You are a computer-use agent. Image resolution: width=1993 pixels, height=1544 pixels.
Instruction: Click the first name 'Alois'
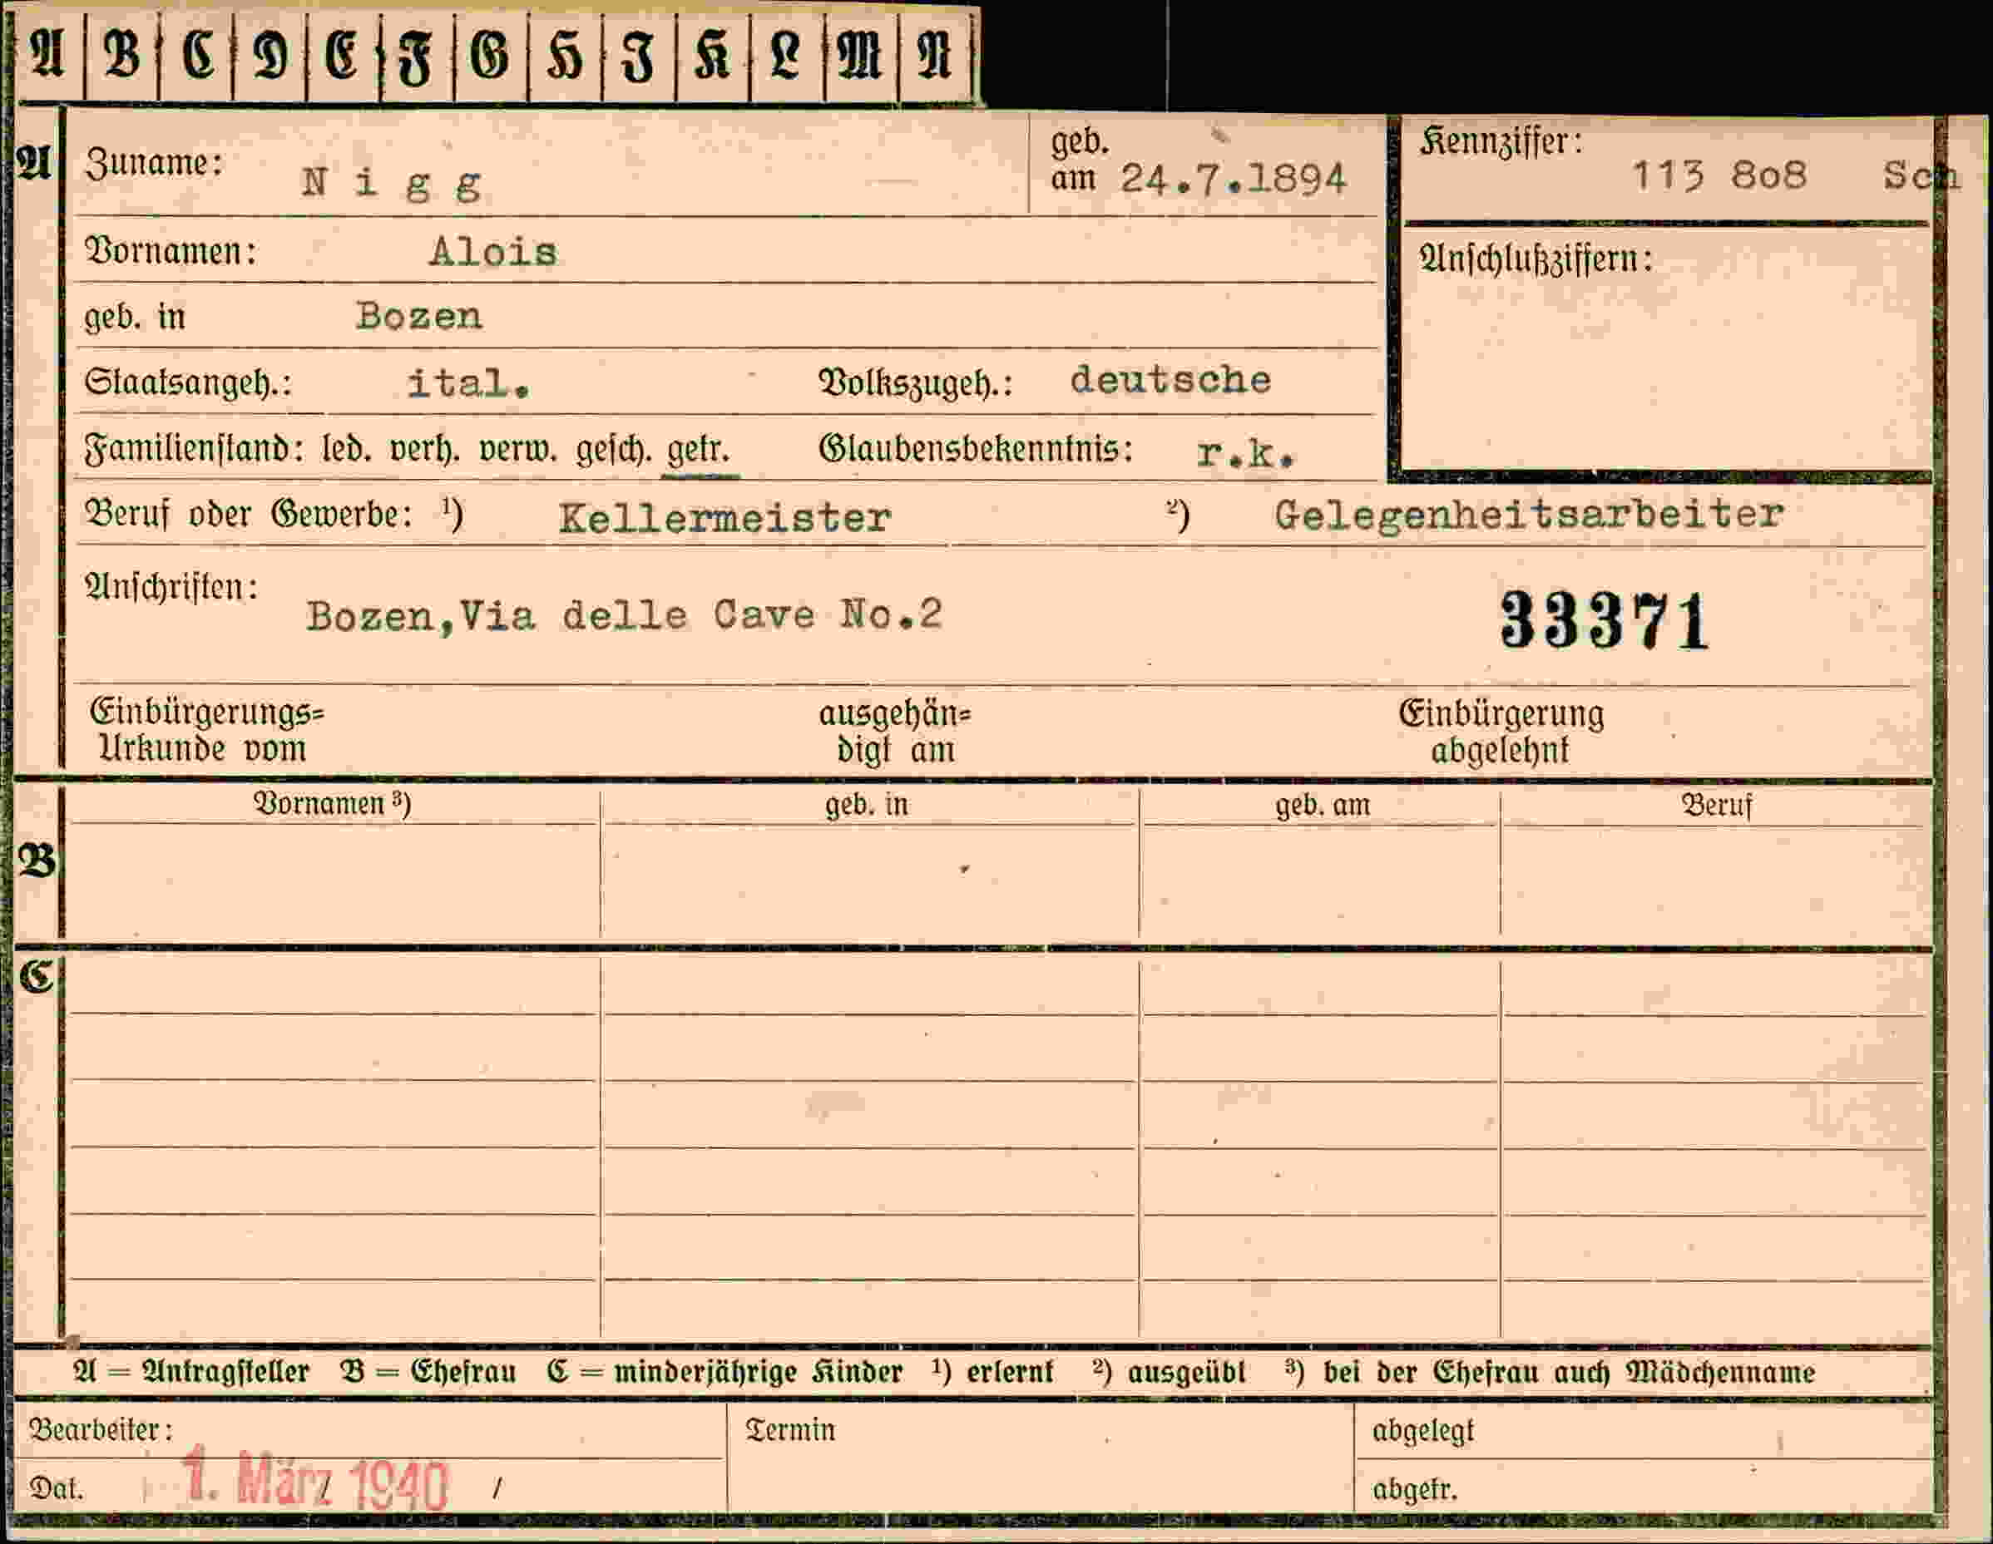click(492, 252)
